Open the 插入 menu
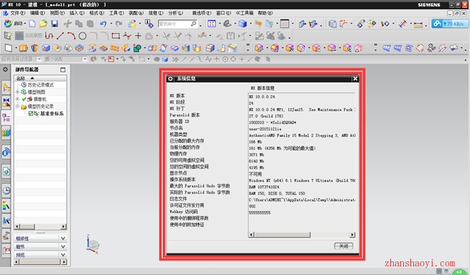The image size is (470, 275). 77,13
